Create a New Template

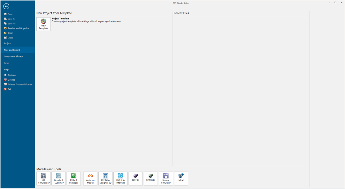(x=43, y=24)
